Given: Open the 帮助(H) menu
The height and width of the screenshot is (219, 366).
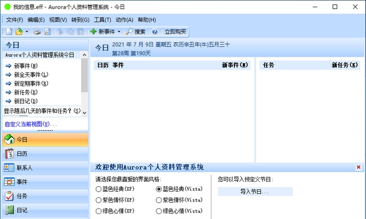Looking at the screenshot, I should [147, 20].
